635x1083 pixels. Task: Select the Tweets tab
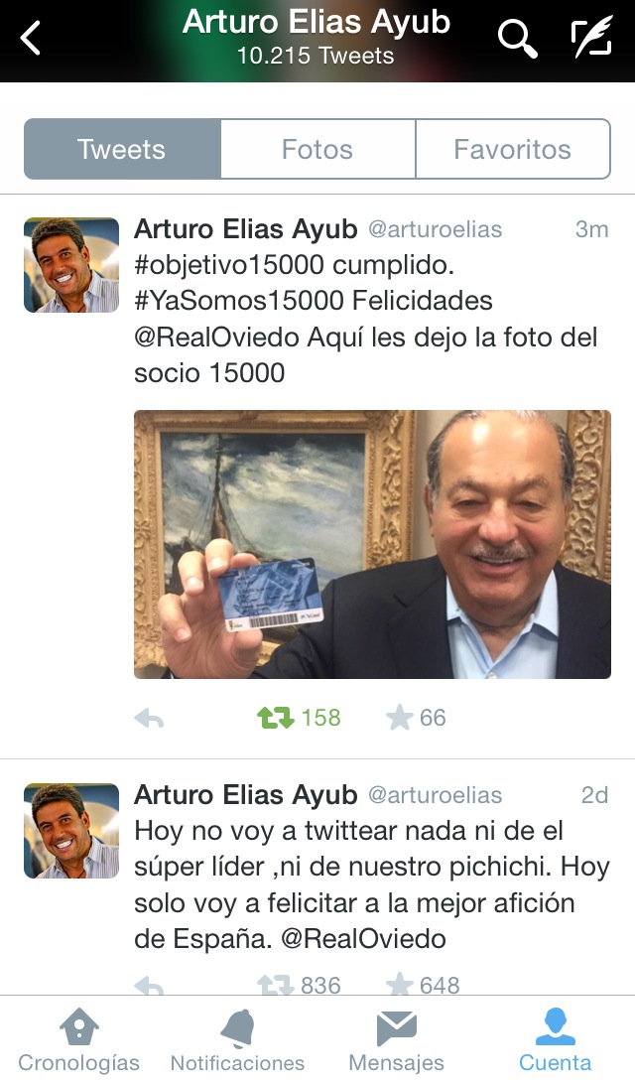122,149
